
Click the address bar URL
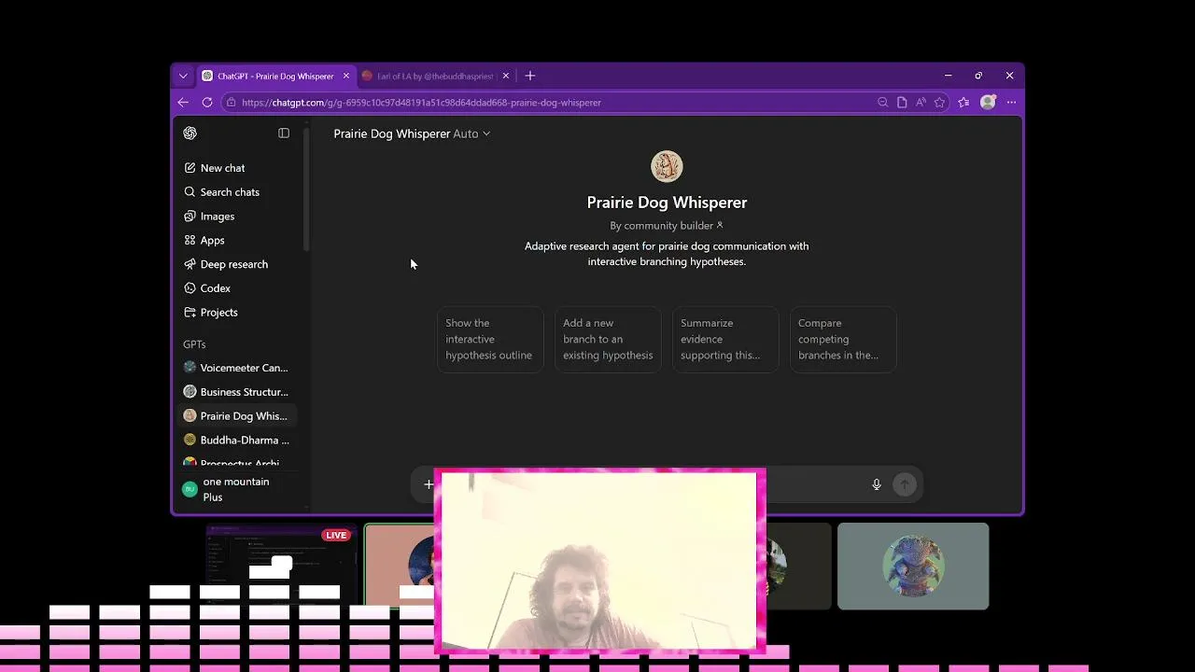coord(421,103)
